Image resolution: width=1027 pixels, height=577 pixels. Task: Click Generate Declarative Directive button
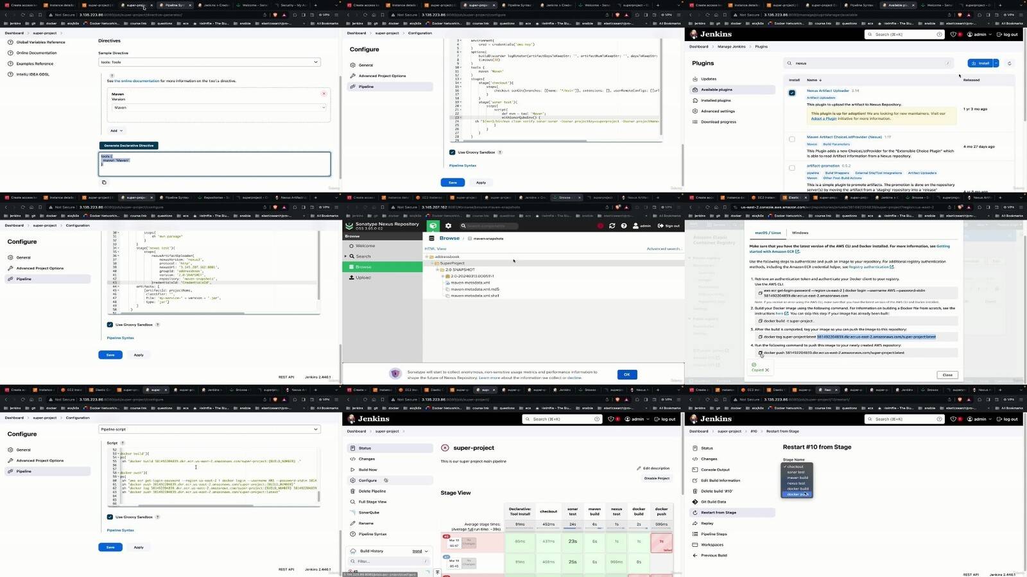128,146
